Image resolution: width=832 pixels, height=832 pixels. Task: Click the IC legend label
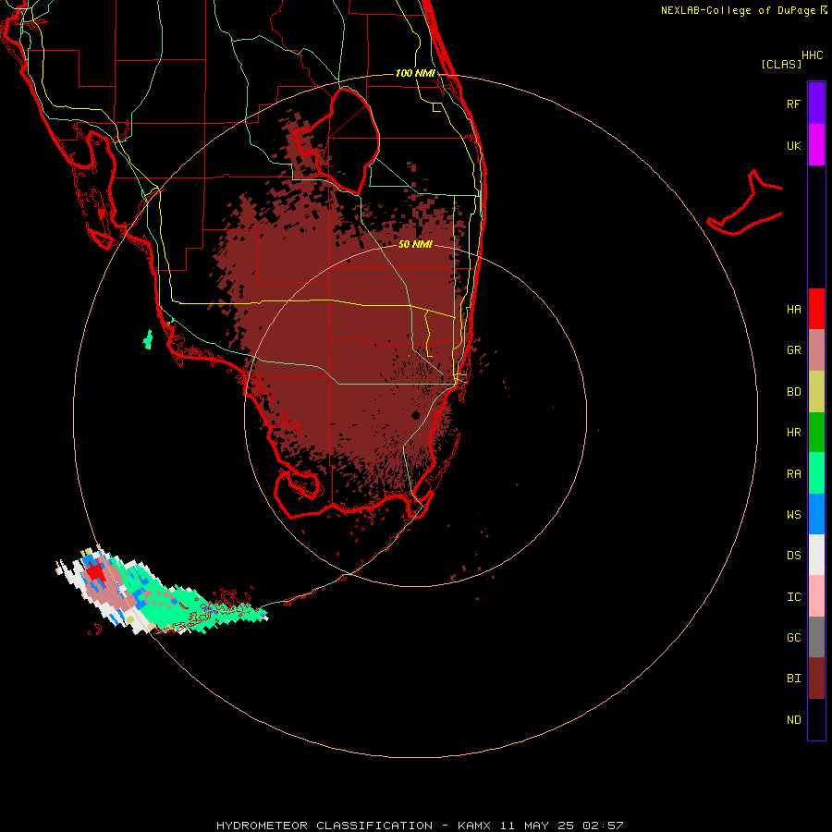[x=794, y=597]
